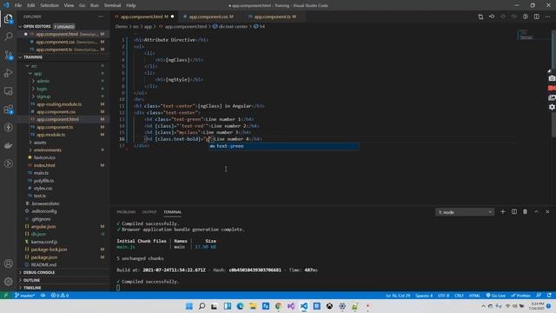556x313 pixels.
Task: Click errors and warnings count in status bar
Action: (x=60, y=296)
